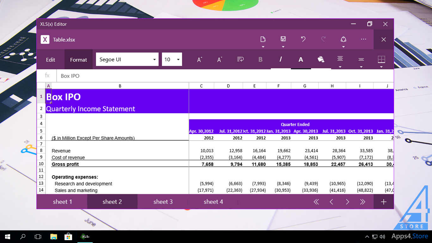Image resolution: width=432 pixels, height=243 pixels.
Task: Open the taskbar Search icon
Action: click(23, 236)
